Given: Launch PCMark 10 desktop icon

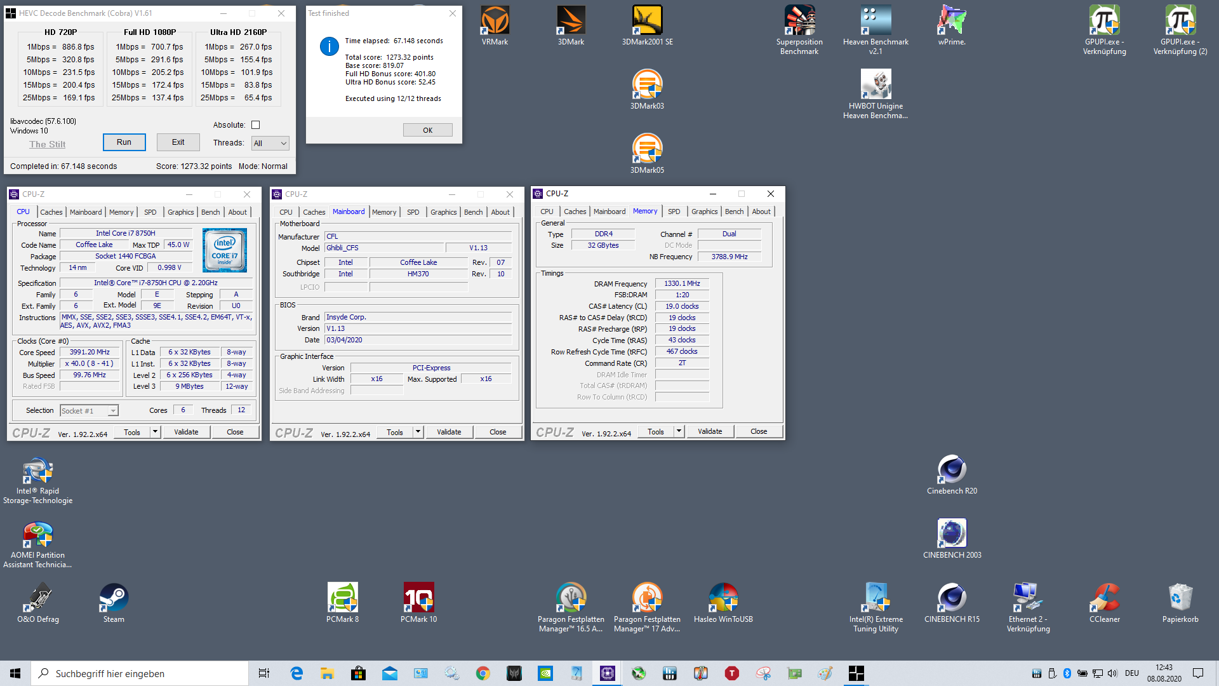Looking at the screenshot, I should point(418,603).
